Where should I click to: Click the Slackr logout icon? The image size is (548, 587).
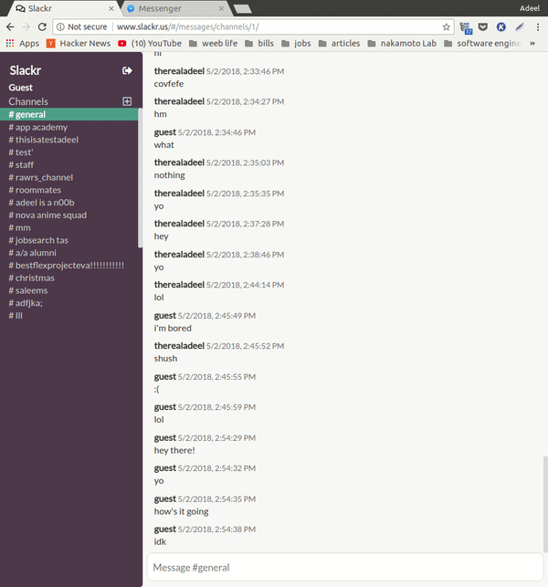[x=127, y=71]
